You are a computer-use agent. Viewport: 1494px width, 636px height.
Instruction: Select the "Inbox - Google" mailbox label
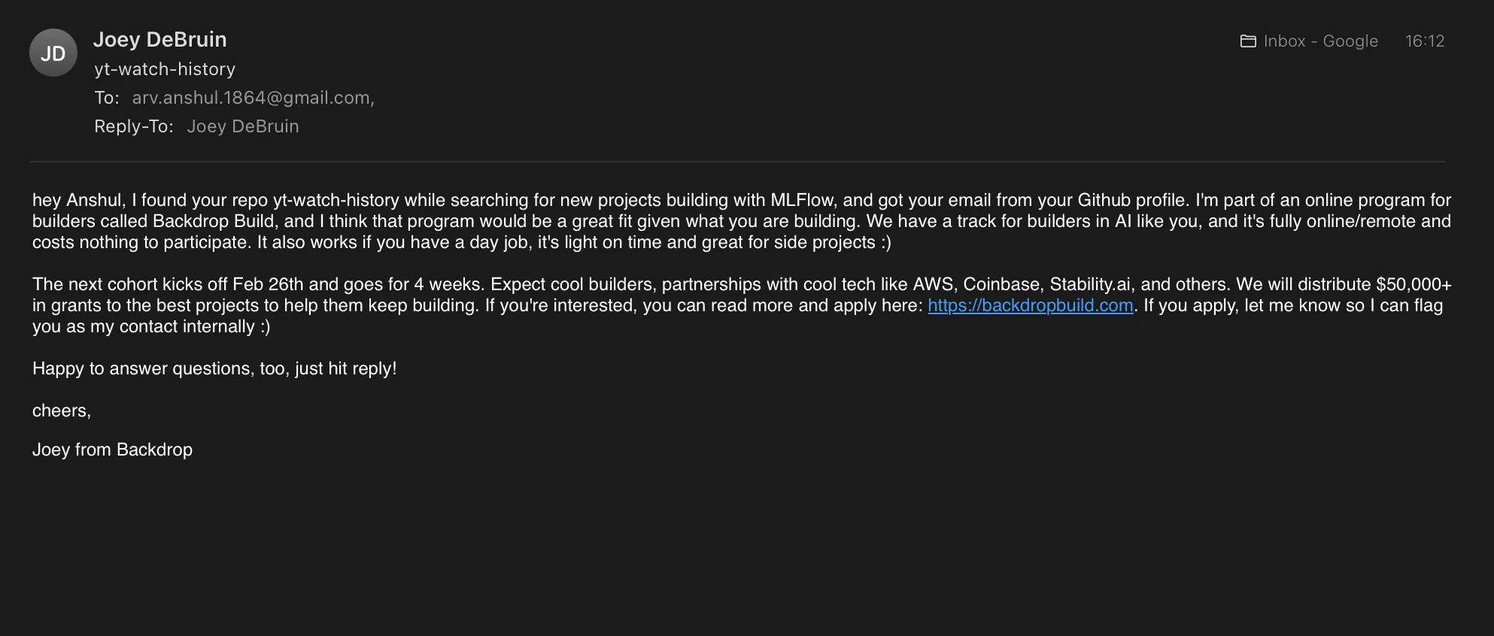[1320, 41]
